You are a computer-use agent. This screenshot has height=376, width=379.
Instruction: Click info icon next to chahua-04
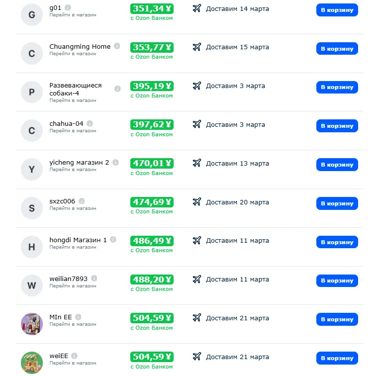[90, 123]
